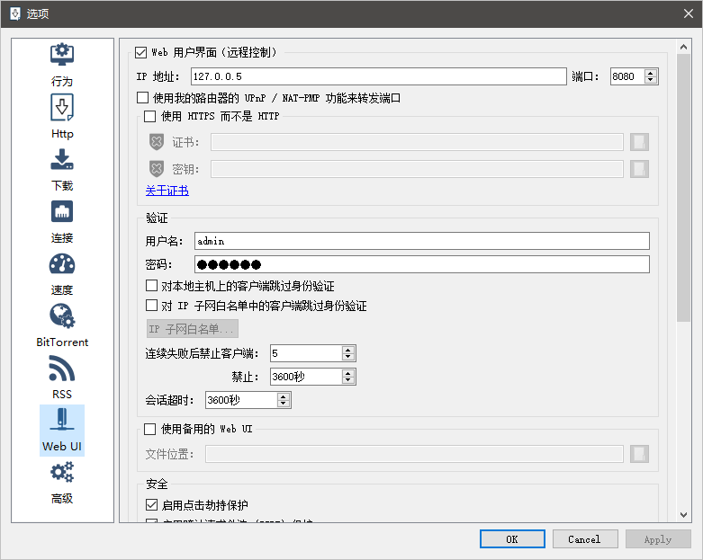Enable UPnP / NAT-PMP port forwarding checkbox
703x560 pixels.
[142, 98]
